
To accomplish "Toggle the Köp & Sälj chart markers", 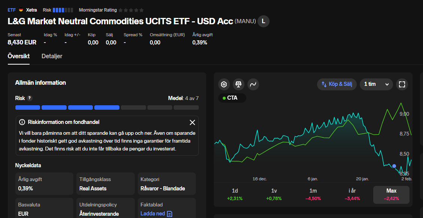I will [337, 84].
